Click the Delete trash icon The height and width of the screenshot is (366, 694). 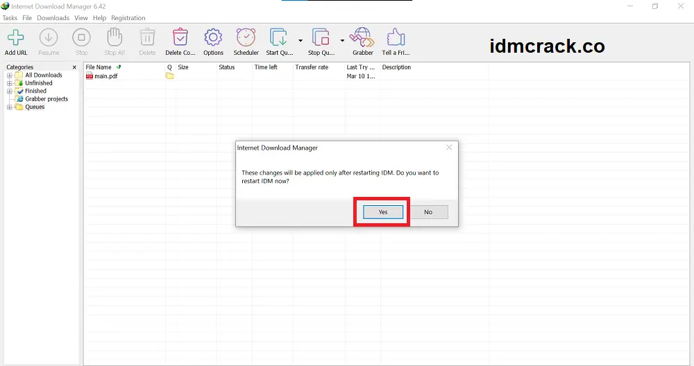tap(147, 38)
